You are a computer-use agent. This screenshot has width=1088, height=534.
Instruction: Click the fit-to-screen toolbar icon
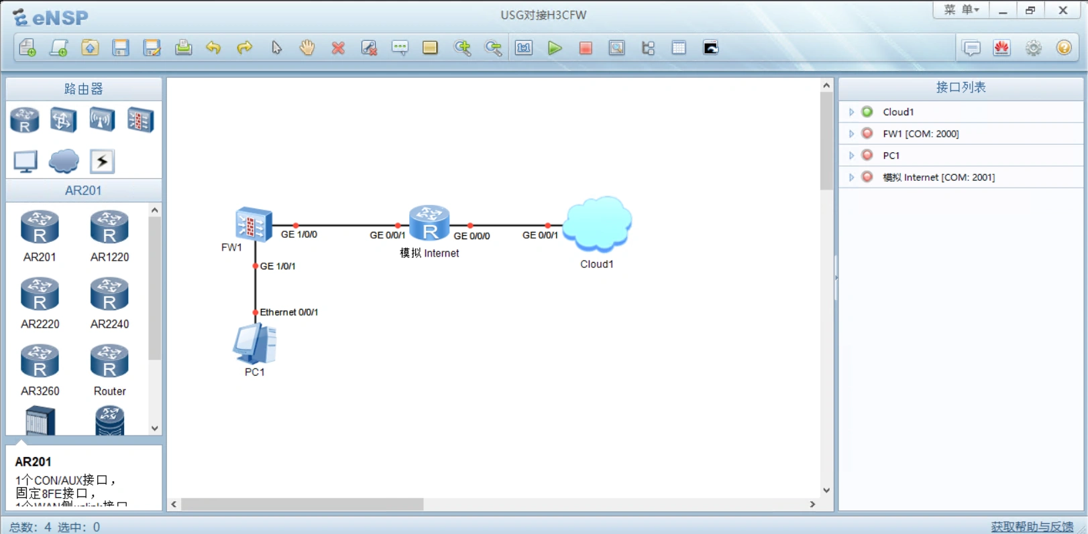(524, 48)
